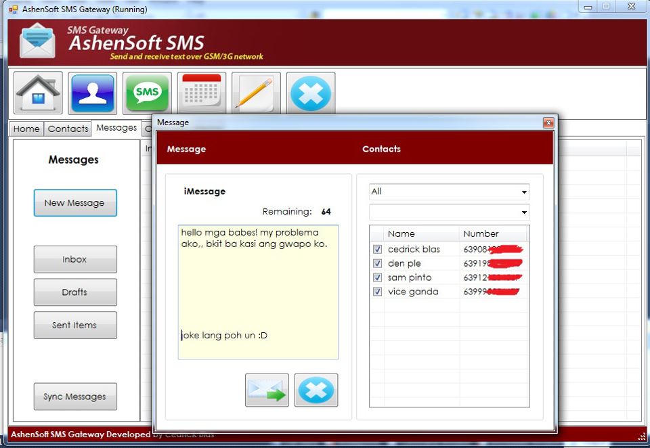
Task: Switch to the Contacts tab
Action: (x=68, y=129)
